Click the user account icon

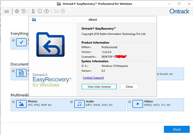[63, 11]
